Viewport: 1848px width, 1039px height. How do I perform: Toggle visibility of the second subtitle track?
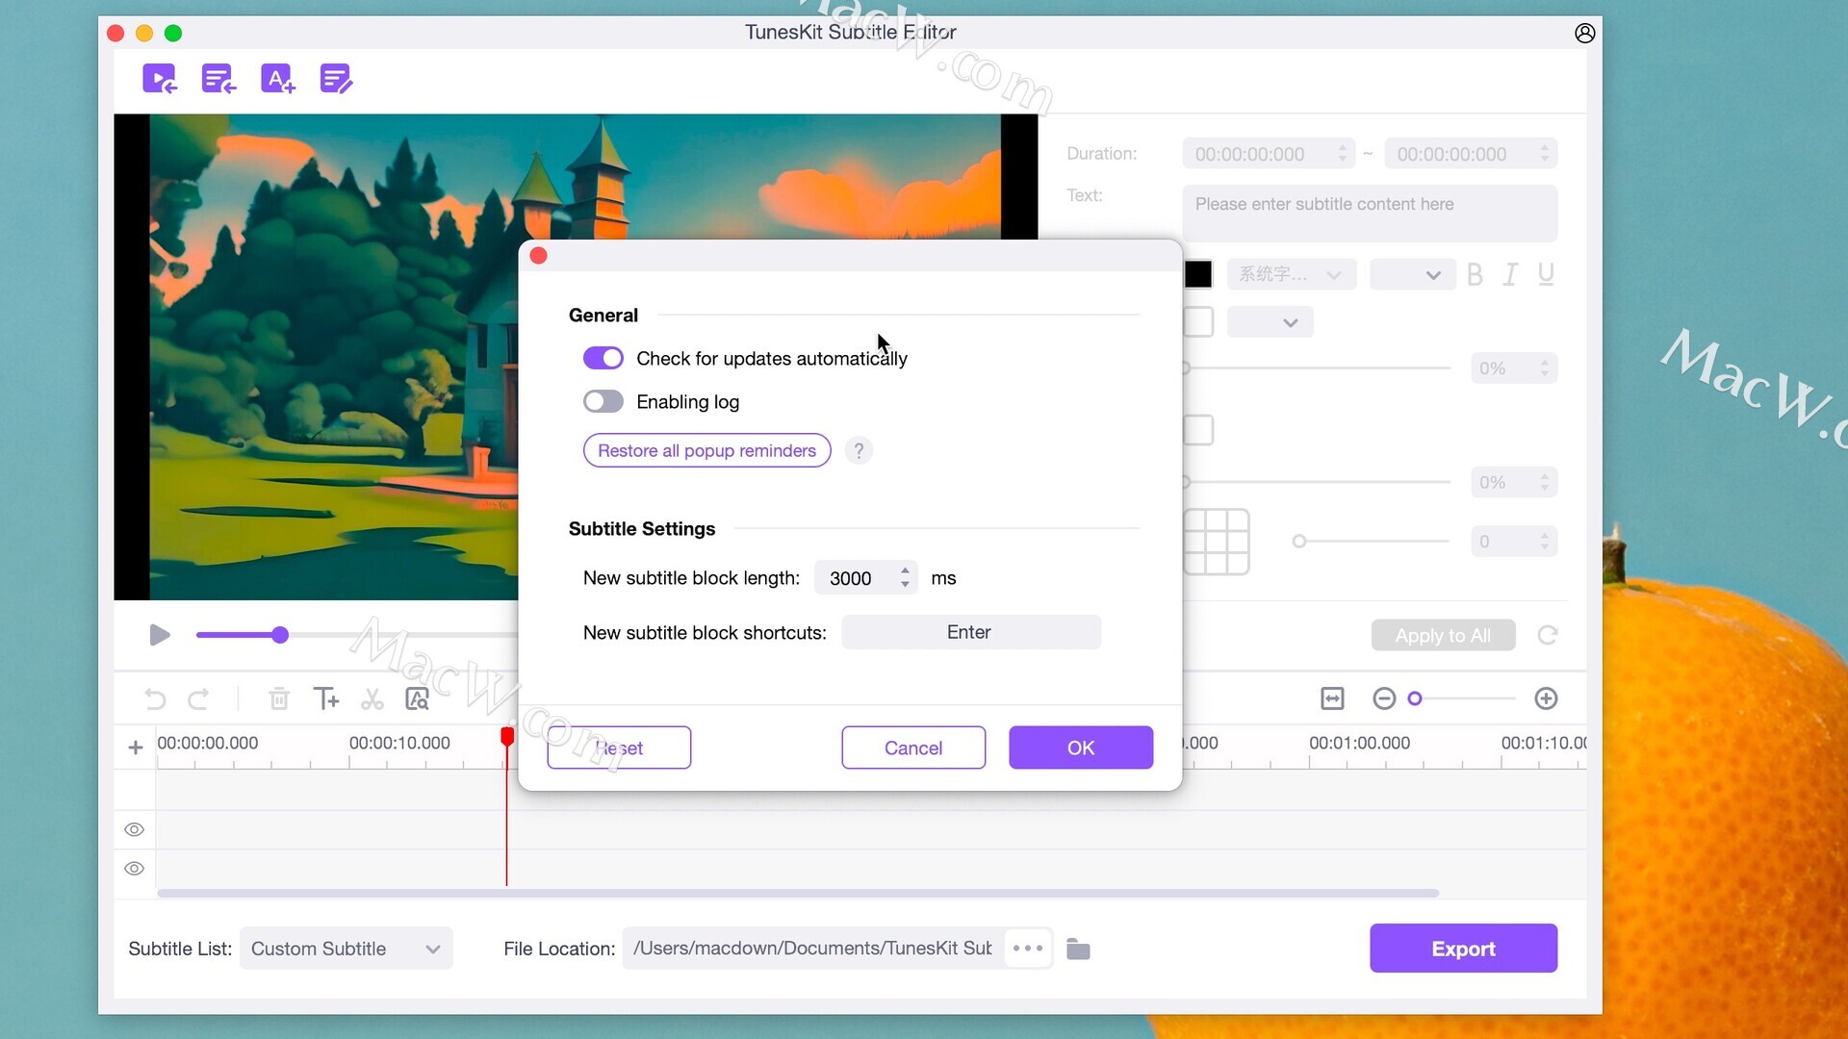tap(135, 869)
